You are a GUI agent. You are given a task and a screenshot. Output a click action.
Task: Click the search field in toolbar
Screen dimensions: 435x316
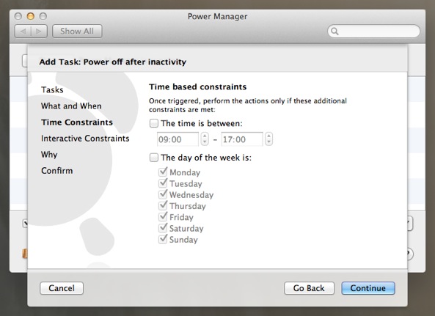pos(373,32)
